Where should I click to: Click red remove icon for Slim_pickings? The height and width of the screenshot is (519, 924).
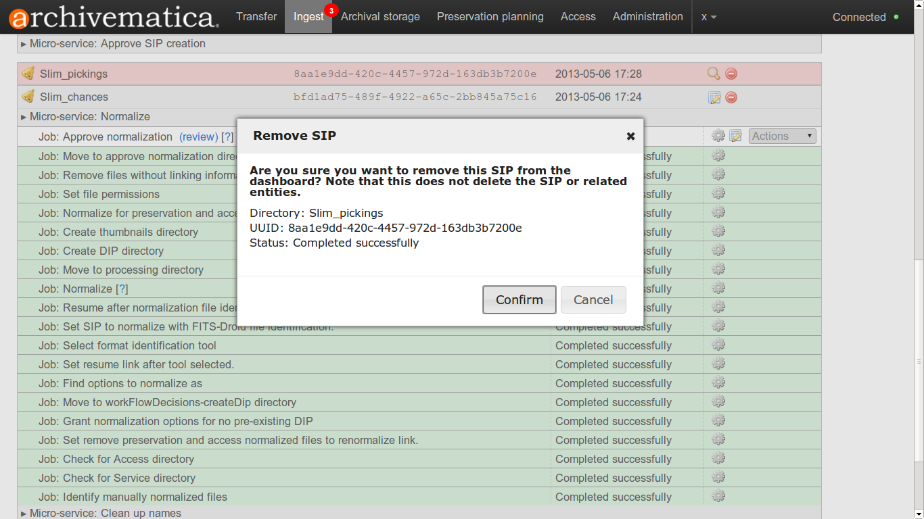click(731, 74)
